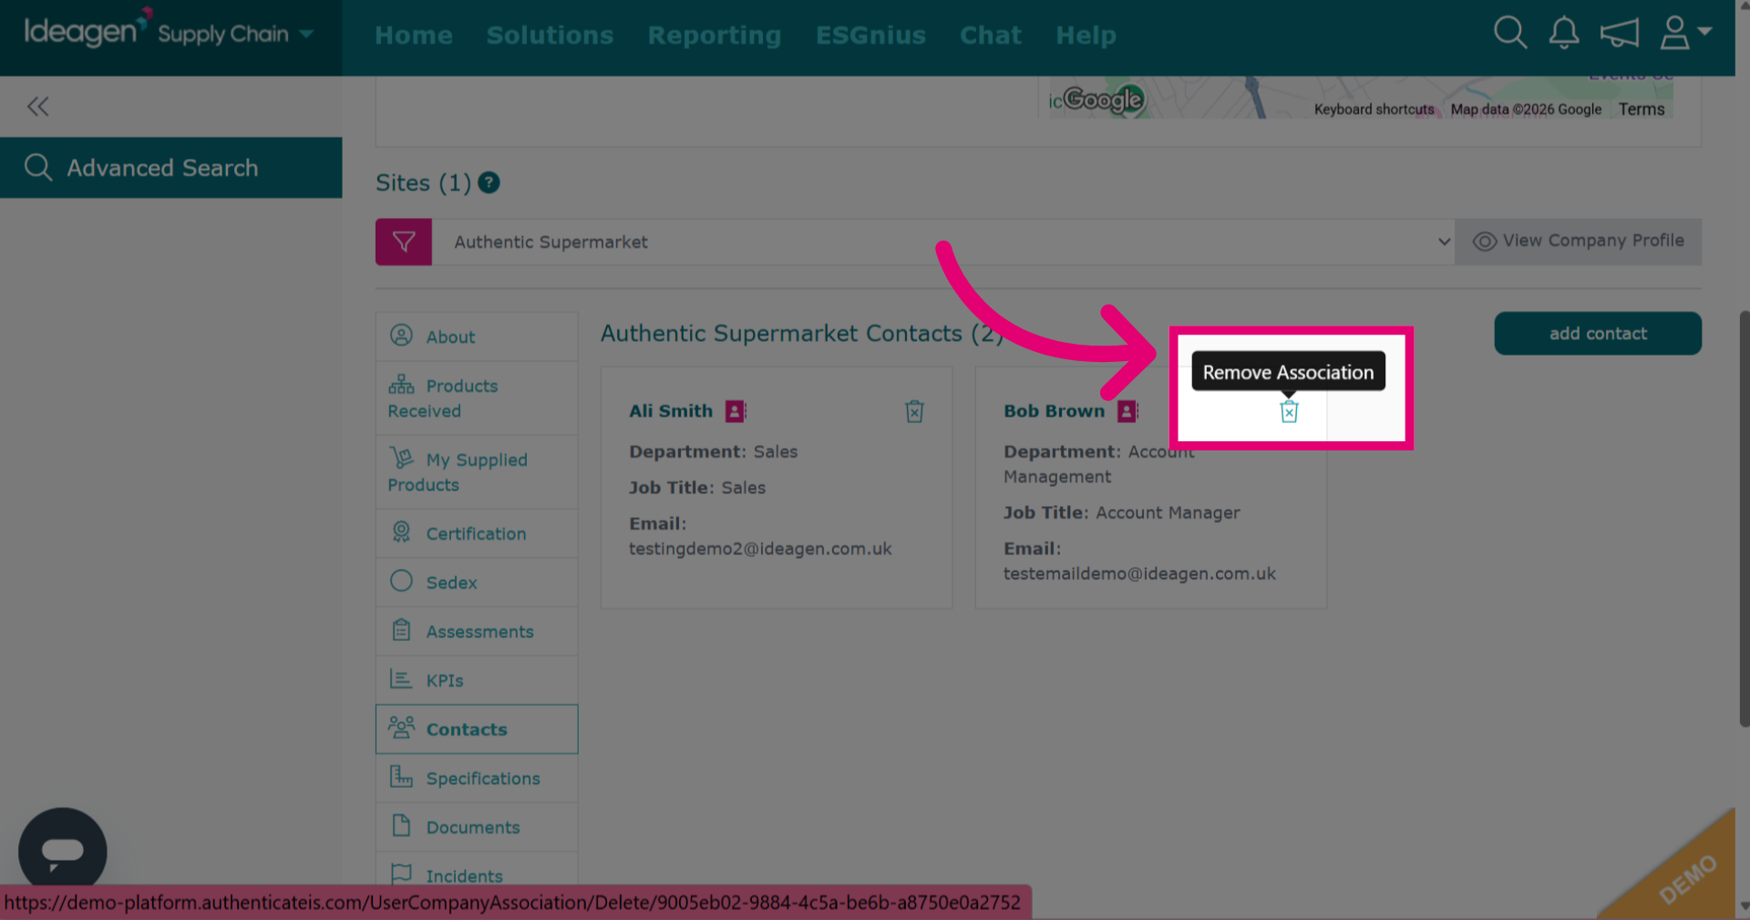
Task: Open Advanced Search
Action: point(170,168)
